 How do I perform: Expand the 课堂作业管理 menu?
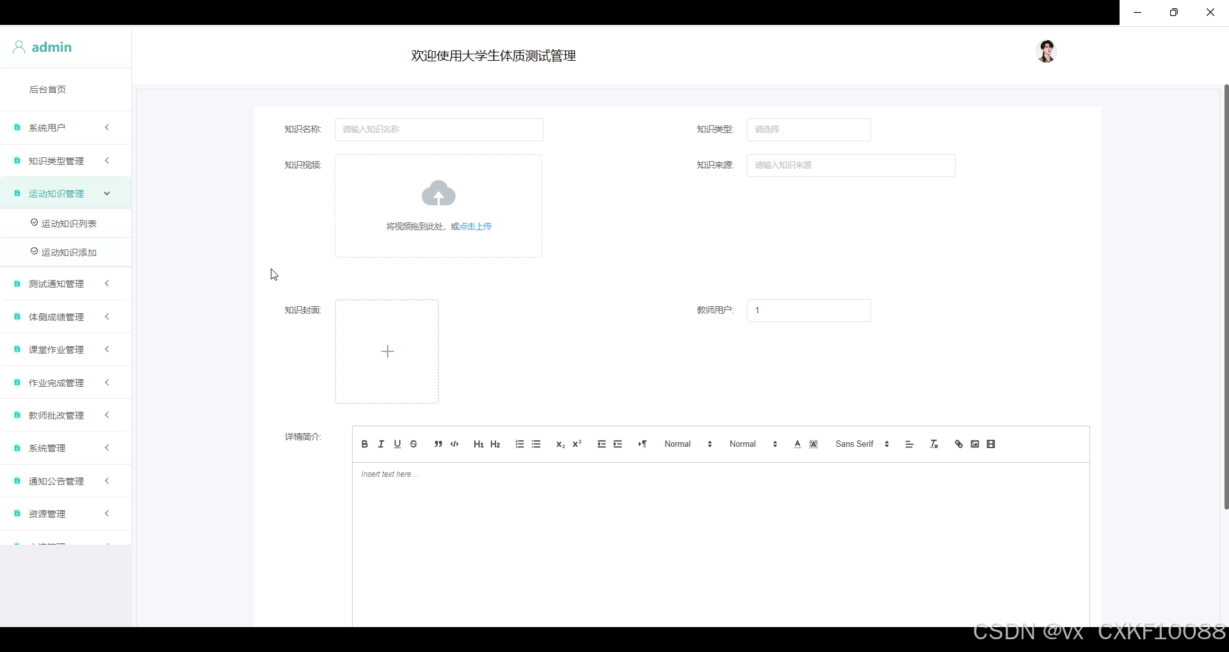click(65, 350)
